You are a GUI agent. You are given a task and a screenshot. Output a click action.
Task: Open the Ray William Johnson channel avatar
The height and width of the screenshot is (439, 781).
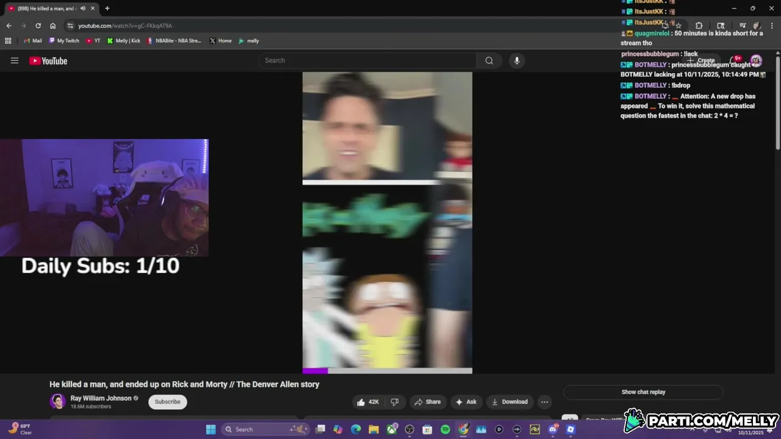point(58,401)
